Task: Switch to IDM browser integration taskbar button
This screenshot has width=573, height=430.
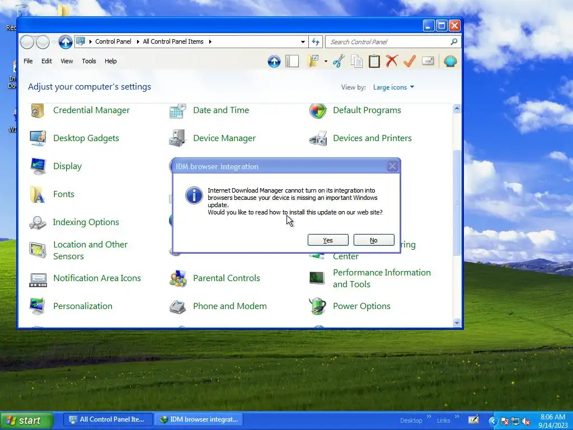Action: click(x=200, y=419)
